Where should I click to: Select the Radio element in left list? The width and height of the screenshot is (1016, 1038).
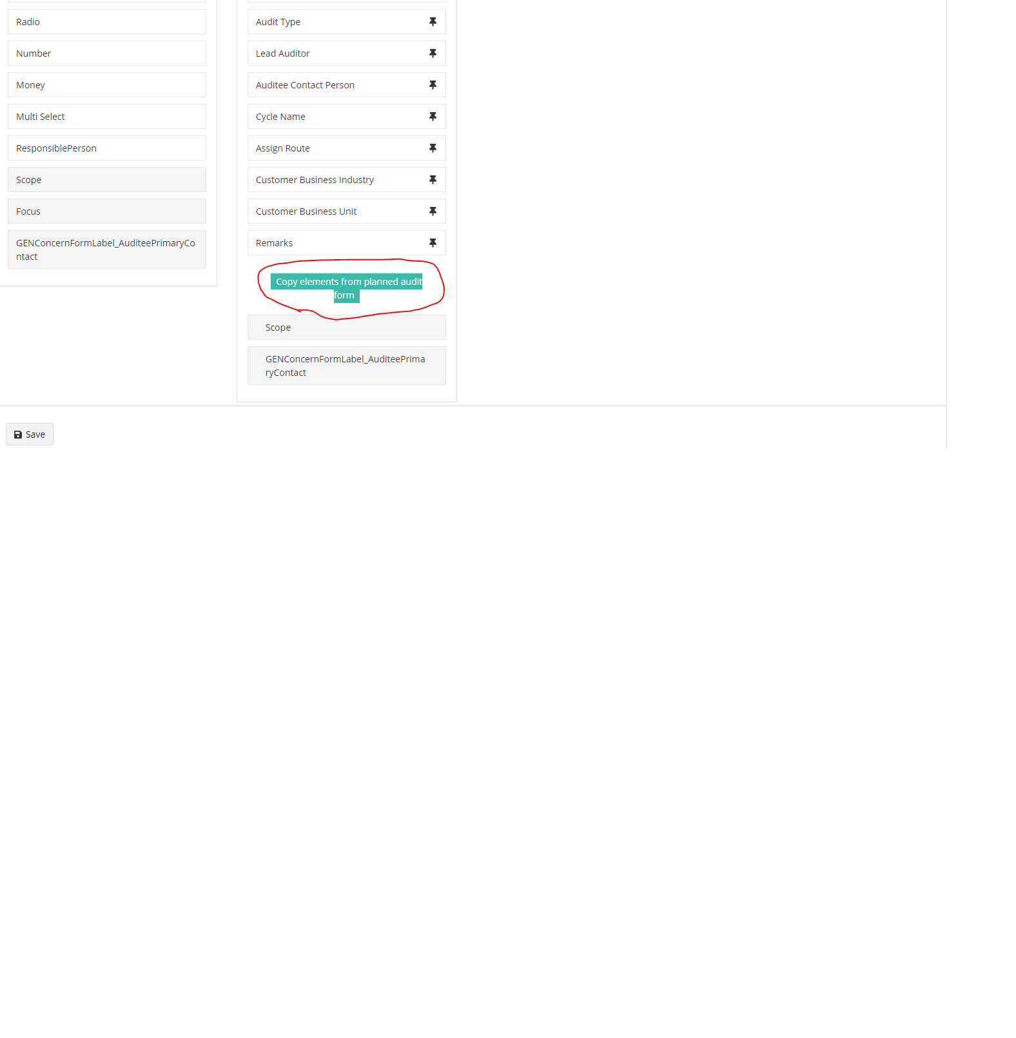coord(107,22)
